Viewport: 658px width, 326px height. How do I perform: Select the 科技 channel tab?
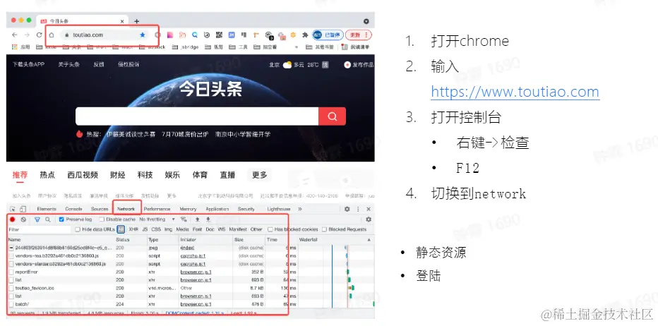click(145, 175)
